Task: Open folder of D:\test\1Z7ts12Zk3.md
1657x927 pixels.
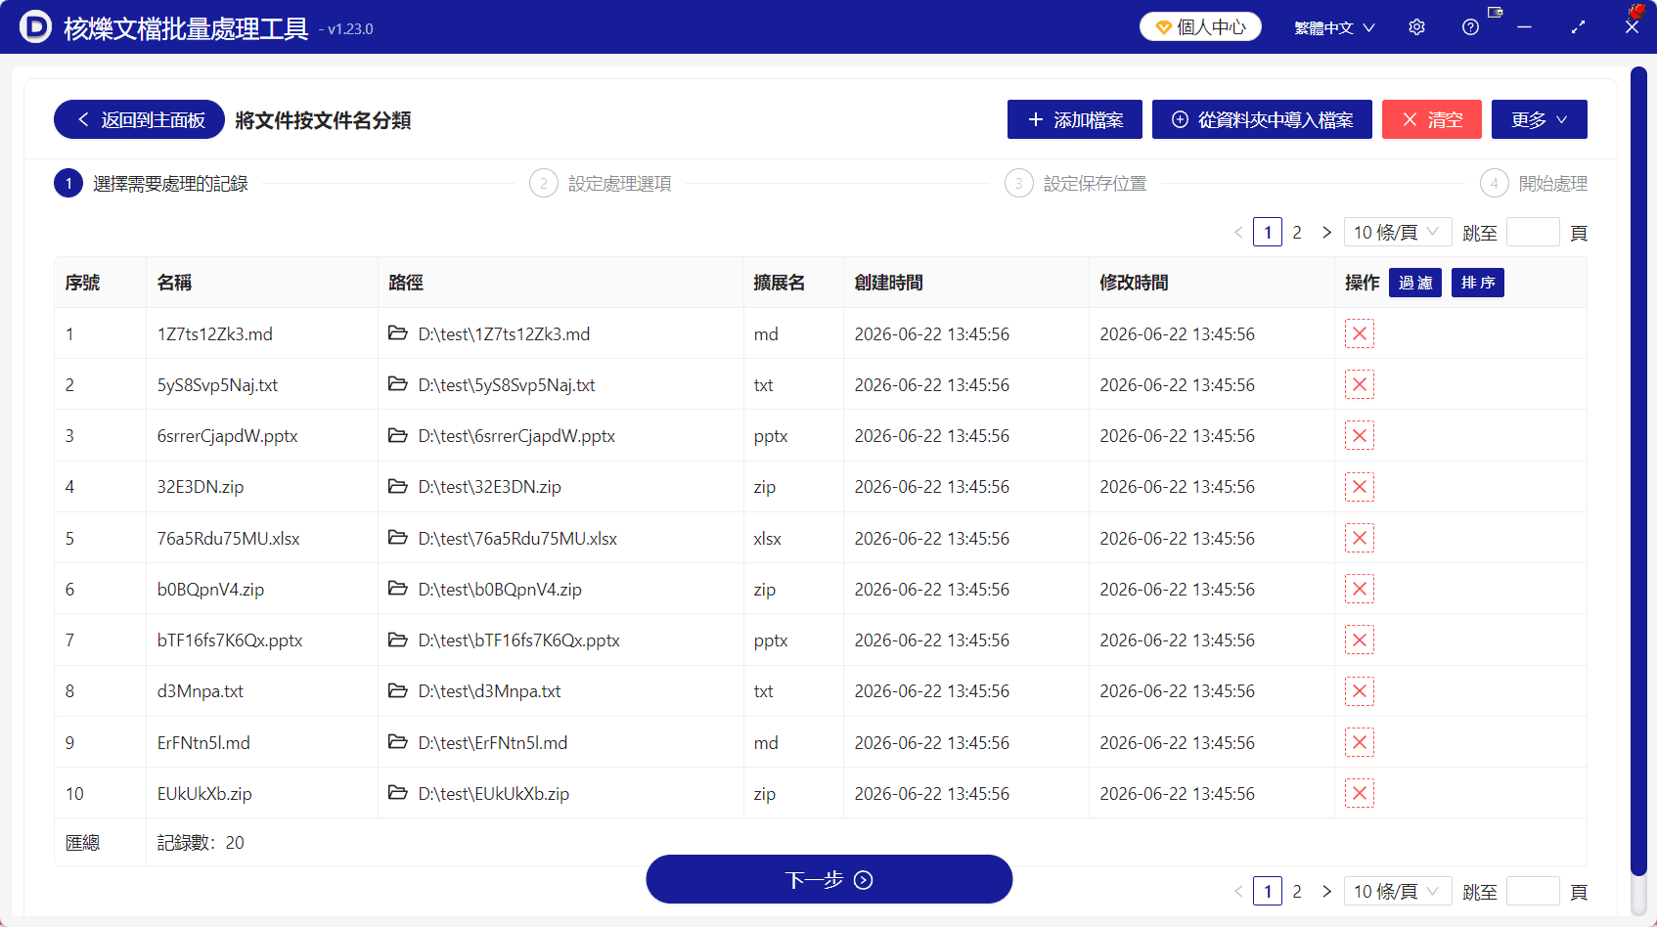Action: click(397, 333)
